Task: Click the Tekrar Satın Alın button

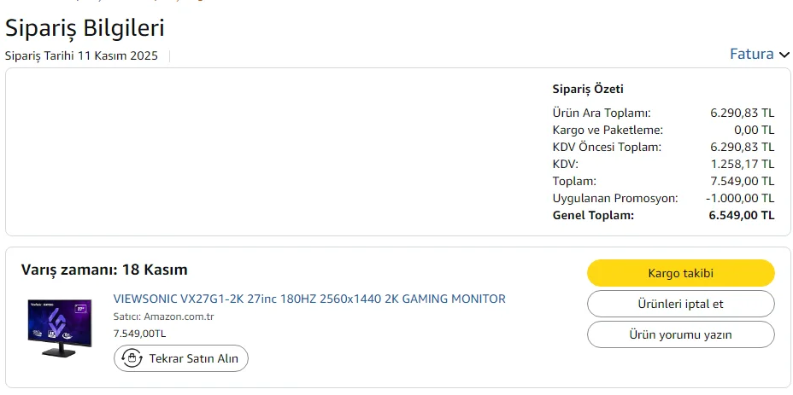Action: pos(181,358)
